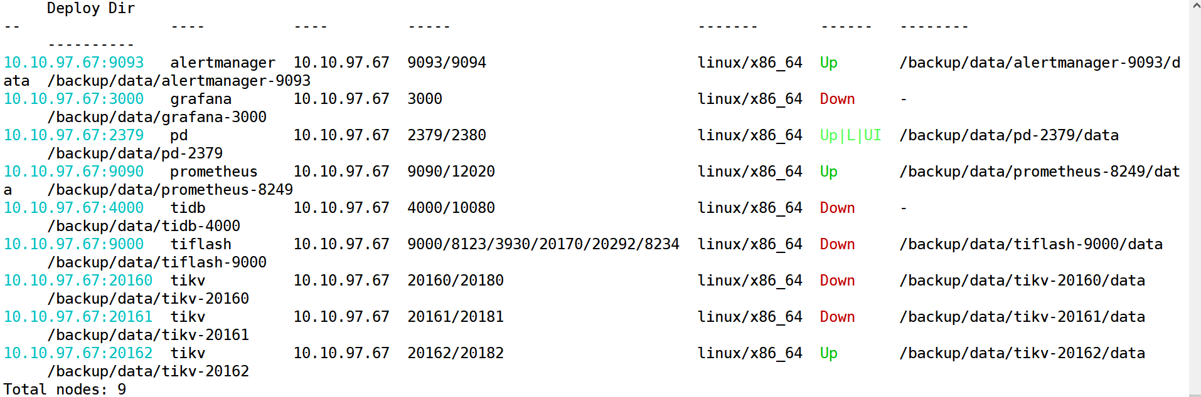Click the 10.10.97.67:9093 alertmanager ID
Image resolution: width=1201 pixels, height=397 pixels.
pos(74,63)
